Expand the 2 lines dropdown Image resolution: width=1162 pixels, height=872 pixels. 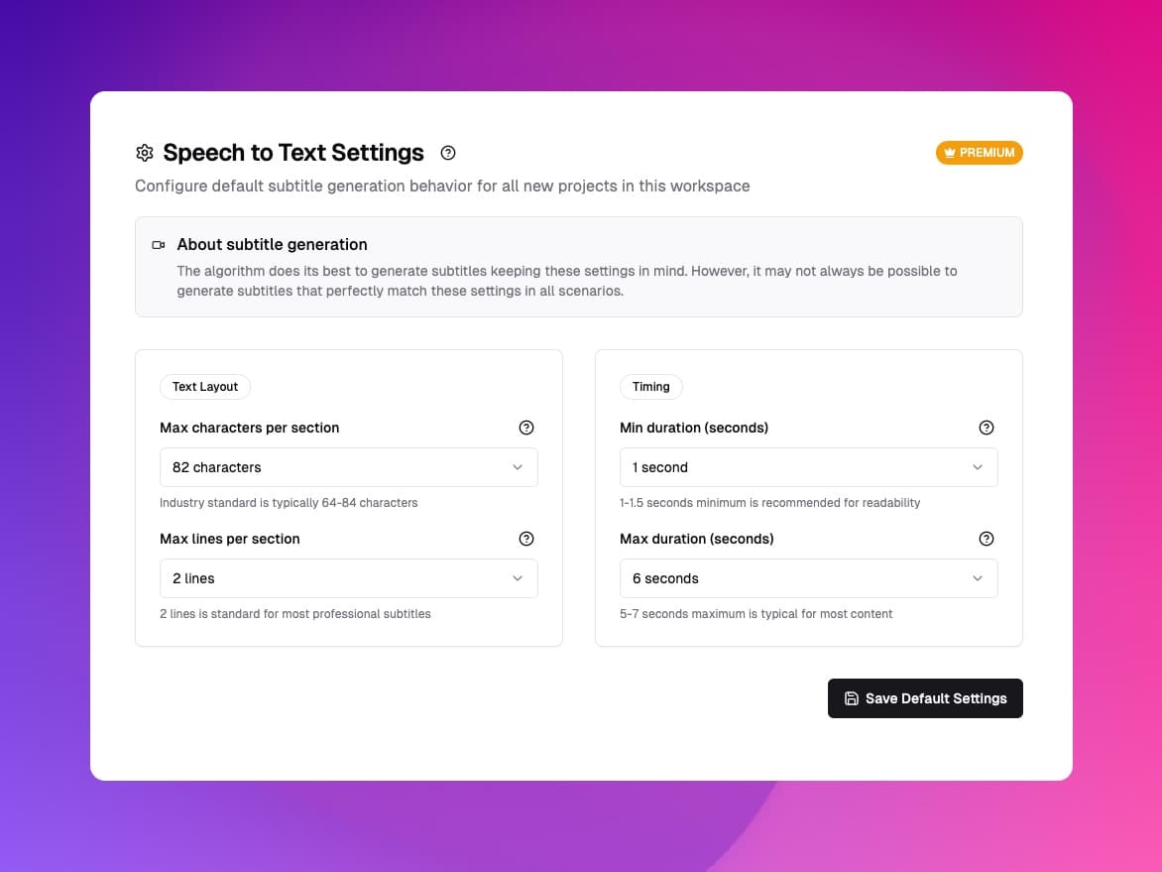click(x=348, y=578)
